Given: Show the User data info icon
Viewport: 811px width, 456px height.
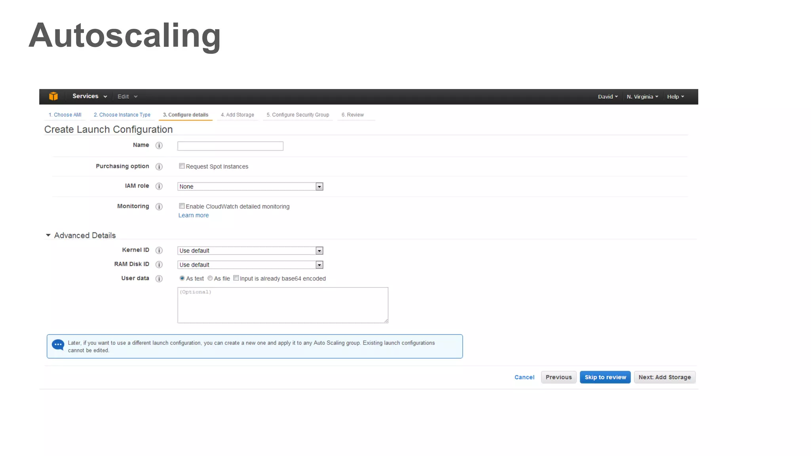Looking at the screenshot, I should [159, 279].
